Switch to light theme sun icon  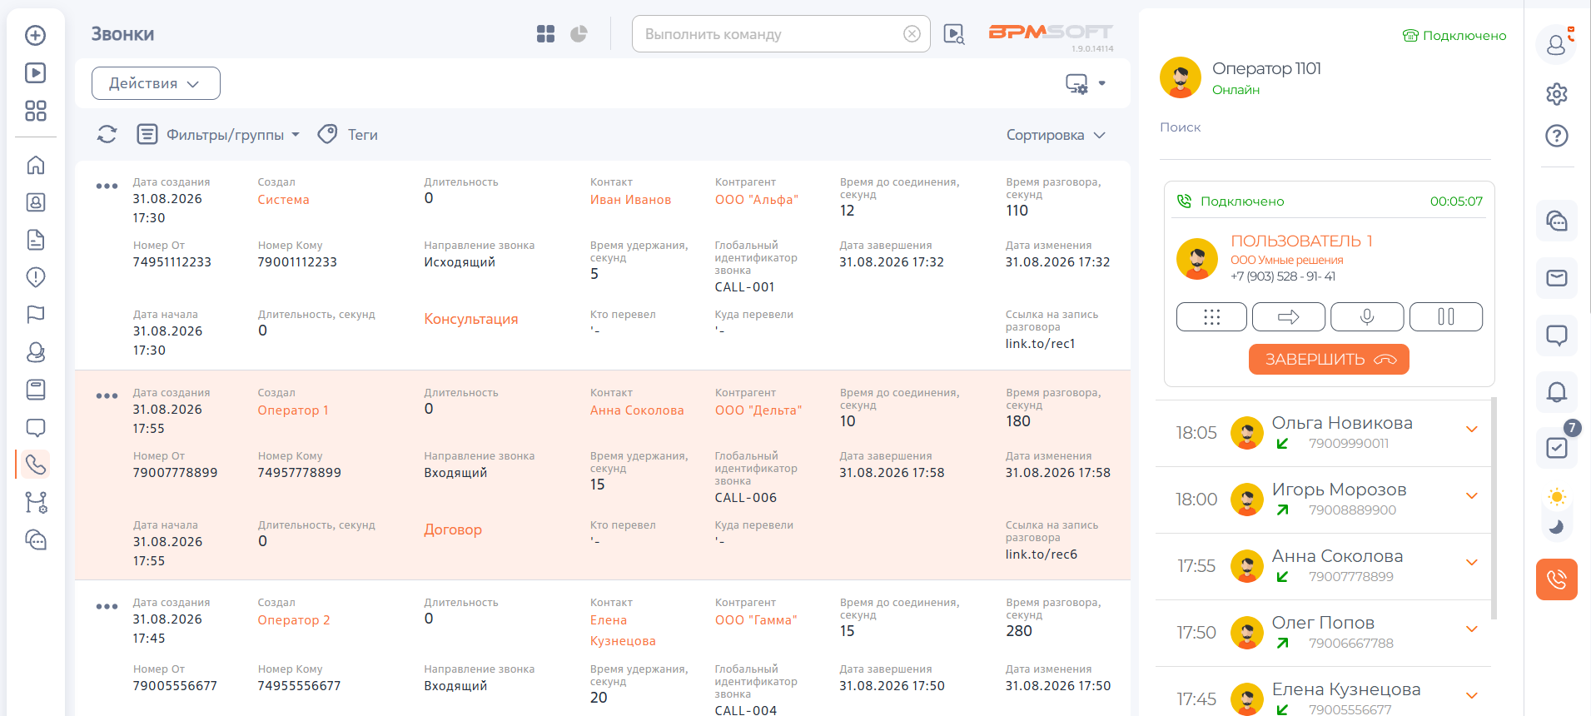coord(1556,498)
